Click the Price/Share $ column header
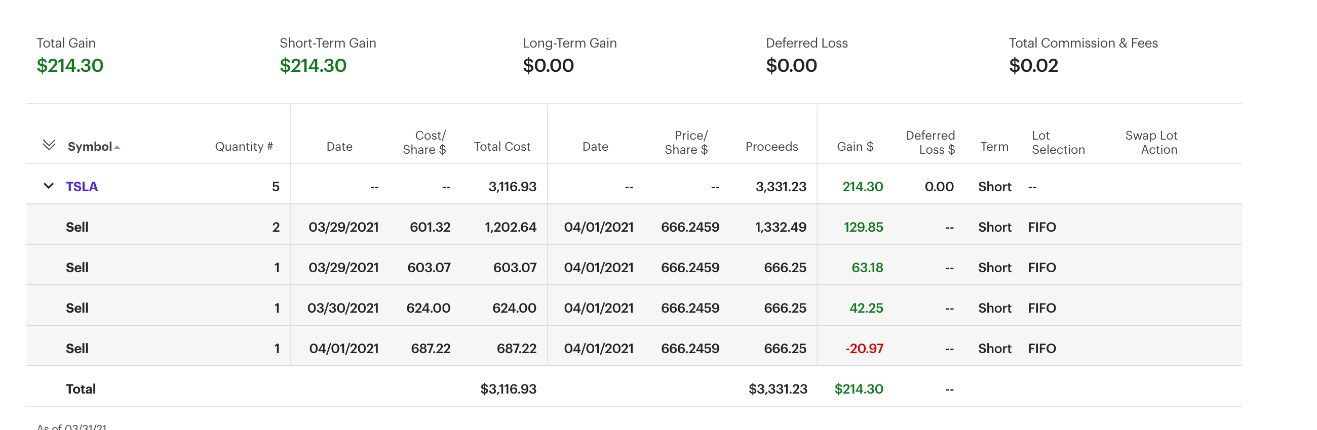This screenshot has width=1317, height=430. coord(685,143)
